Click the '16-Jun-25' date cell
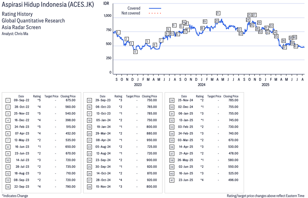 186,173
